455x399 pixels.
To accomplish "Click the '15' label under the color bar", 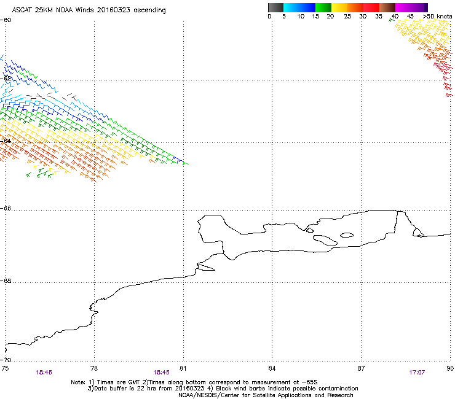I will point(315,17).
